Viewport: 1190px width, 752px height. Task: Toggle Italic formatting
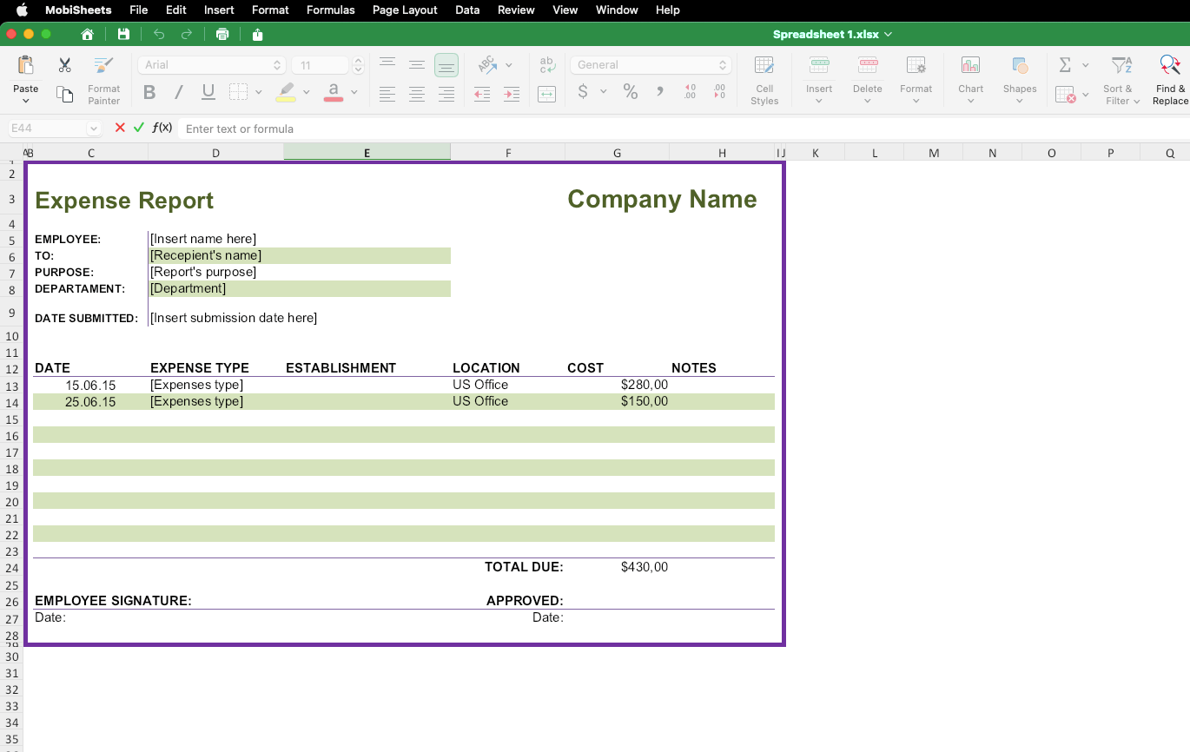point(179,92)
